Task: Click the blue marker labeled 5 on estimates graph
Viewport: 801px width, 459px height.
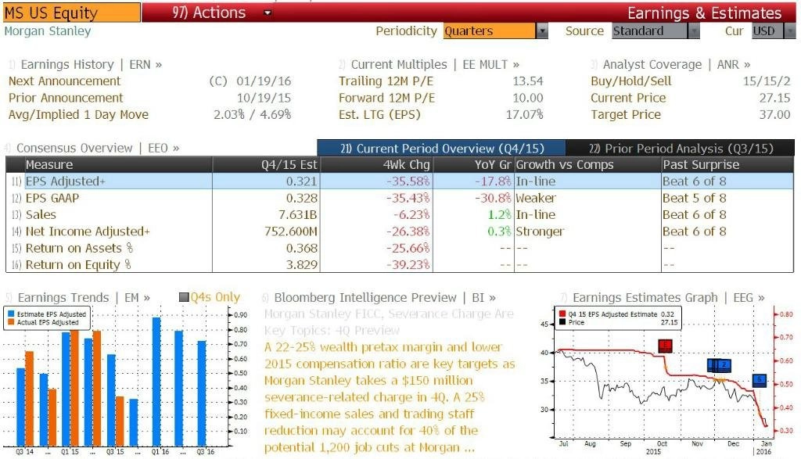Action: click(x=760, y=380)
